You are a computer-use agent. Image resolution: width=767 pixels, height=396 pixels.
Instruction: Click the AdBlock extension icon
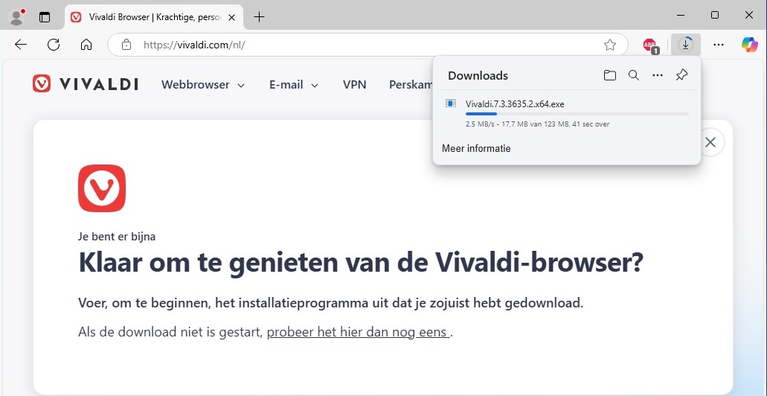(x=649, y=45)
